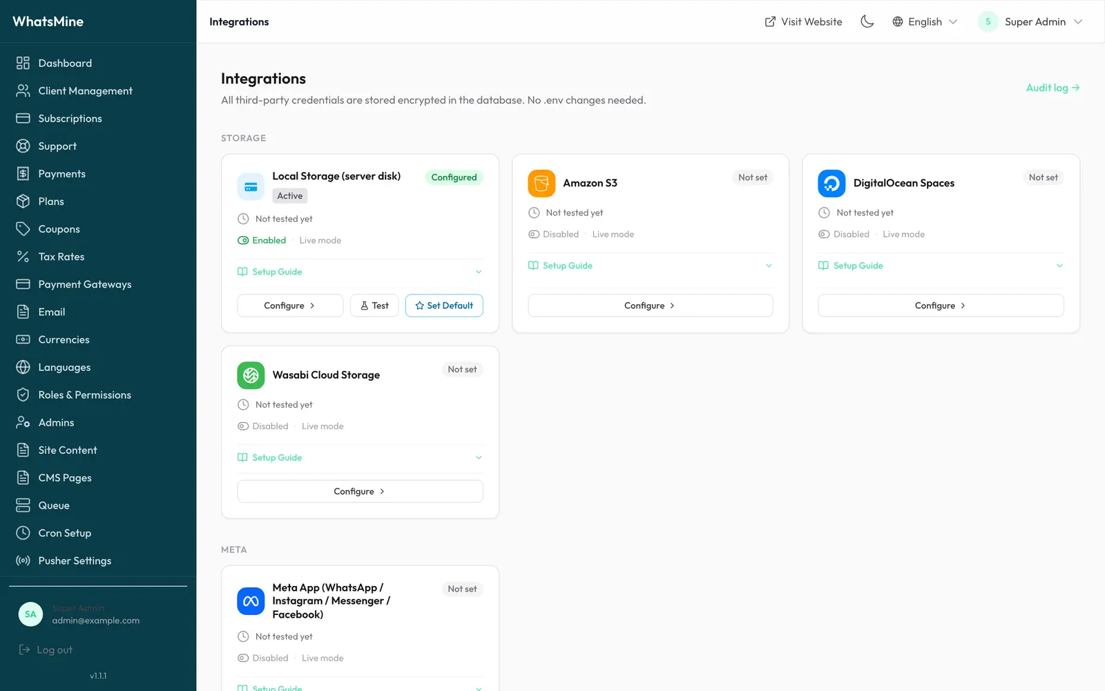Click the Disabled indicator on Amazon S3
This screenshot has height=691, width=1105.
pos(553,234)
